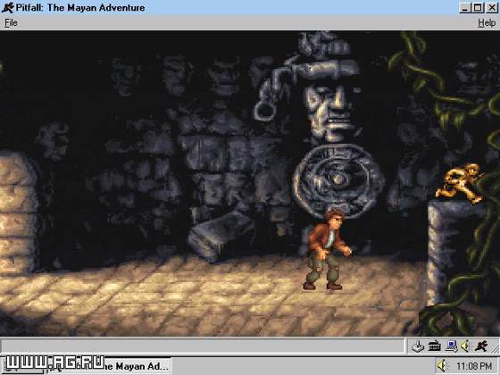Click the golden idol on the pedestal
The height and width of the screenshot is (375, 500).
click(x=461, y=183)
